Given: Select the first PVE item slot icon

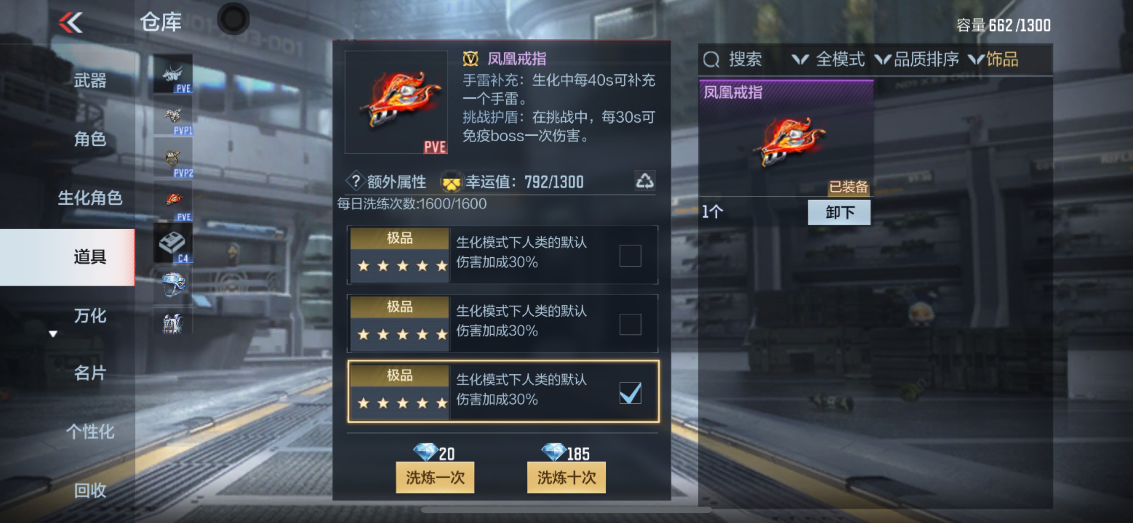Looking at the screenshot, I should 173,73.
